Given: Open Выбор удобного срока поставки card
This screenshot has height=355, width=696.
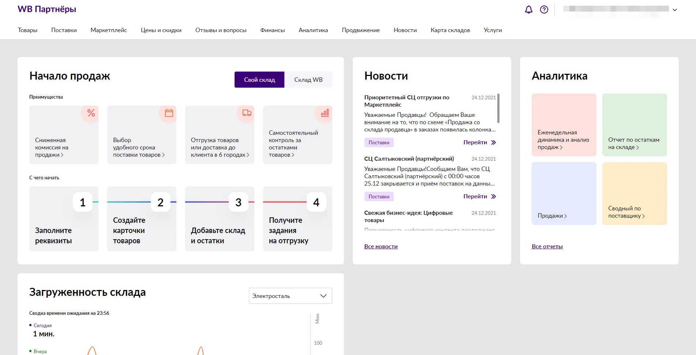Looking at the screenshot, I should 142,135.
